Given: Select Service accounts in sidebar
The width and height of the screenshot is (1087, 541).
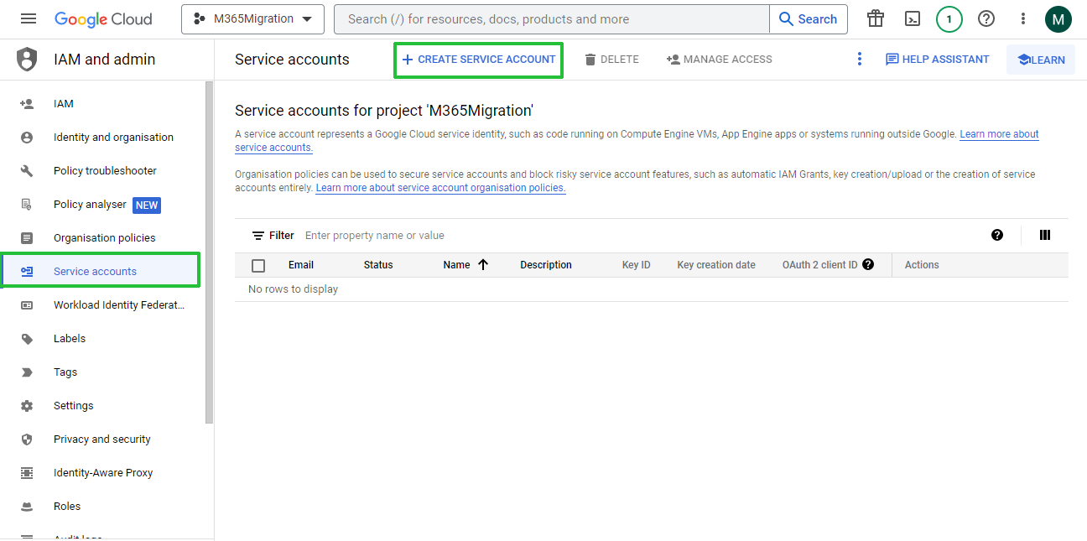Looking at the screenshot, I should pos(101,271).
